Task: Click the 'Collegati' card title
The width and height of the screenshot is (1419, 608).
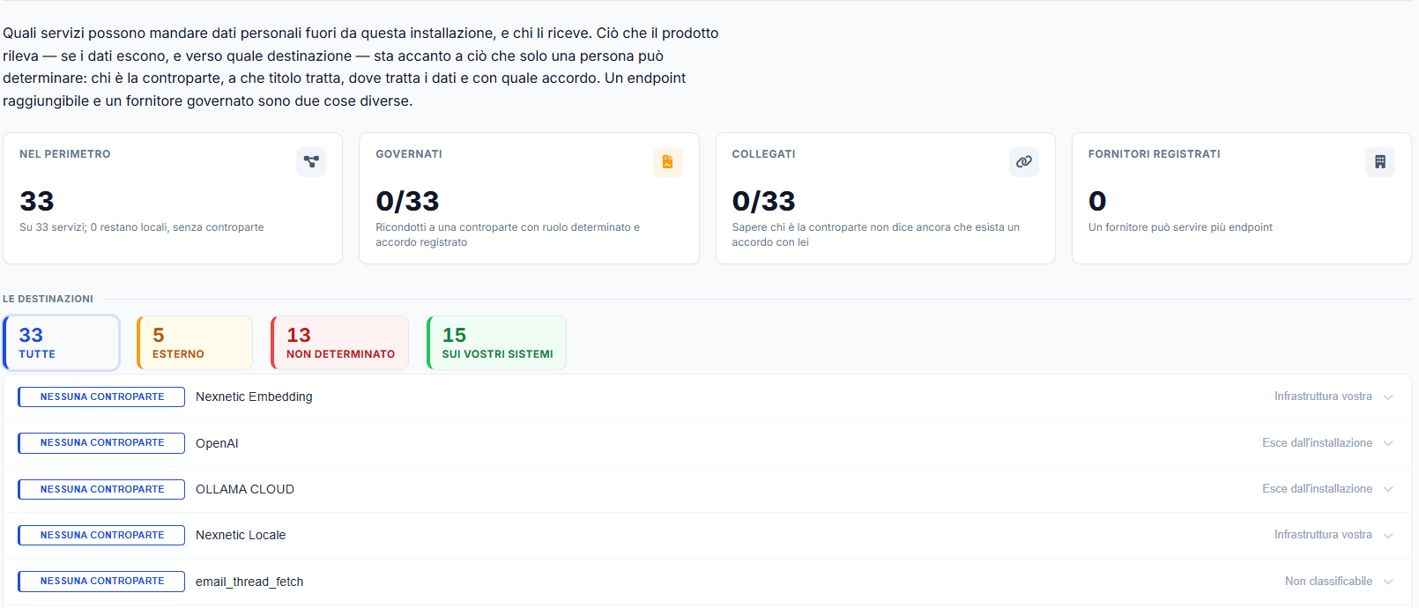Action: 763,154
